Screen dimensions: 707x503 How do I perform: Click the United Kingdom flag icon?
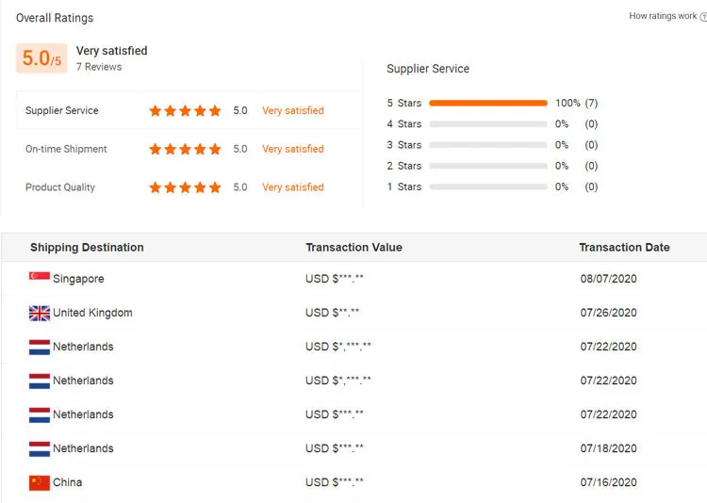[40, 314]
